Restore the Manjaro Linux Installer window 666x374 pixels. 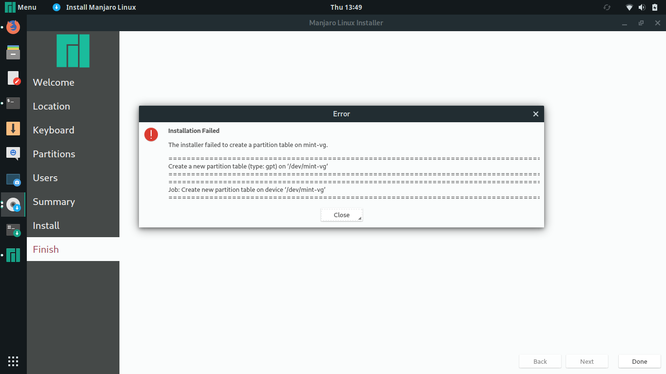pyautogui.click(x=641, y=23)
